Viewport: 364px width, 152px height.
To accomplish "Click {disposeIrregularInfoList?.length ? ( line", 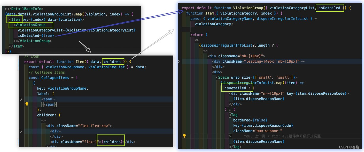I will click(239, 45).
